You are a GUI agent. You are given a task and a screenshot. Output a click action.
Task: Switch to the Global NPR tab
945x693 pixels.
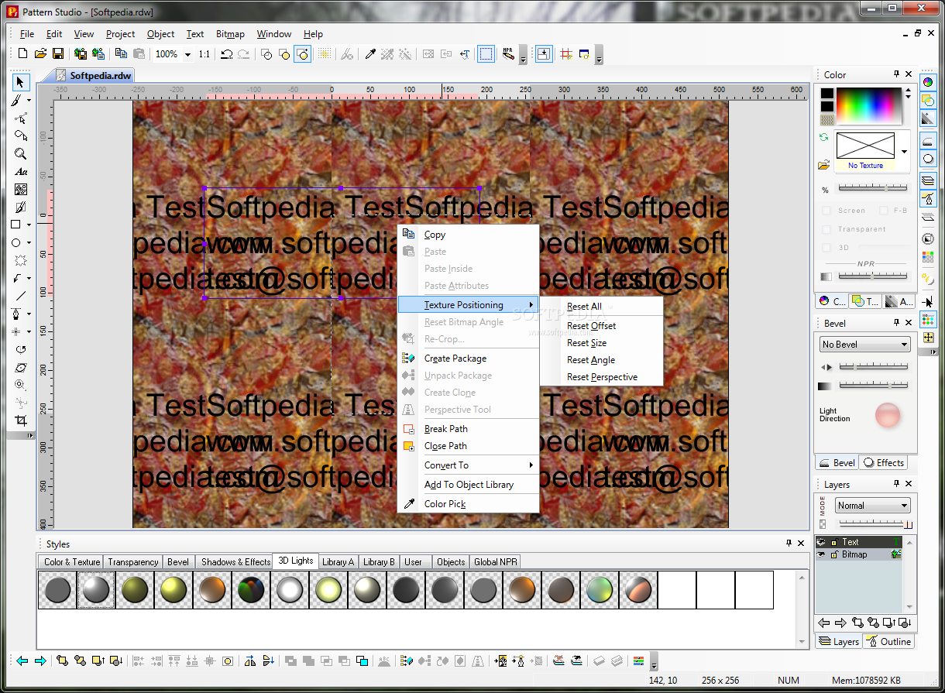click(497, 561)
